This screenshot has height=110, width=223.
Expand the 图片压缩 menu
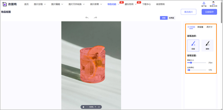40,4
